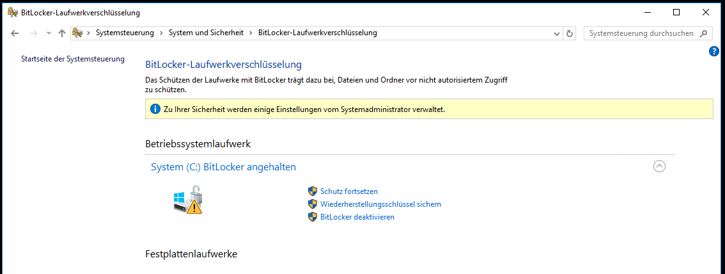Click the Betriebssystemlaufwerk heading text
This screenshot has width=725, height=274.
(198, 144)
